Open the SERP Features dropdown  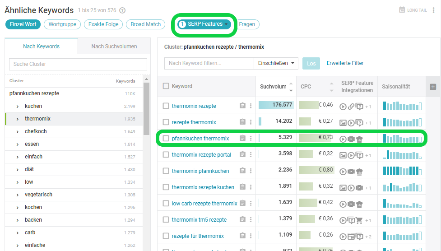204,24
